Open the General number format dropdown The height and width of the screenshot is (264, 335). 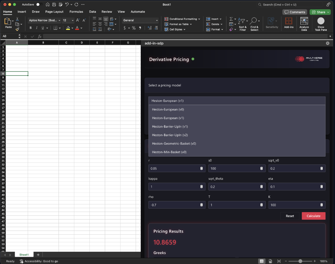click(140, 21)
